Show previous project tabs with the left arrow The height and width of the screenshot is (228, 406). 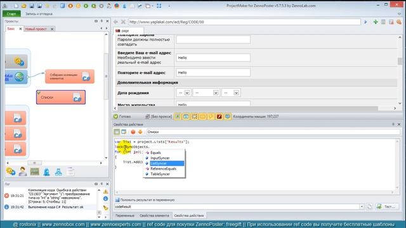pos(101,28)
